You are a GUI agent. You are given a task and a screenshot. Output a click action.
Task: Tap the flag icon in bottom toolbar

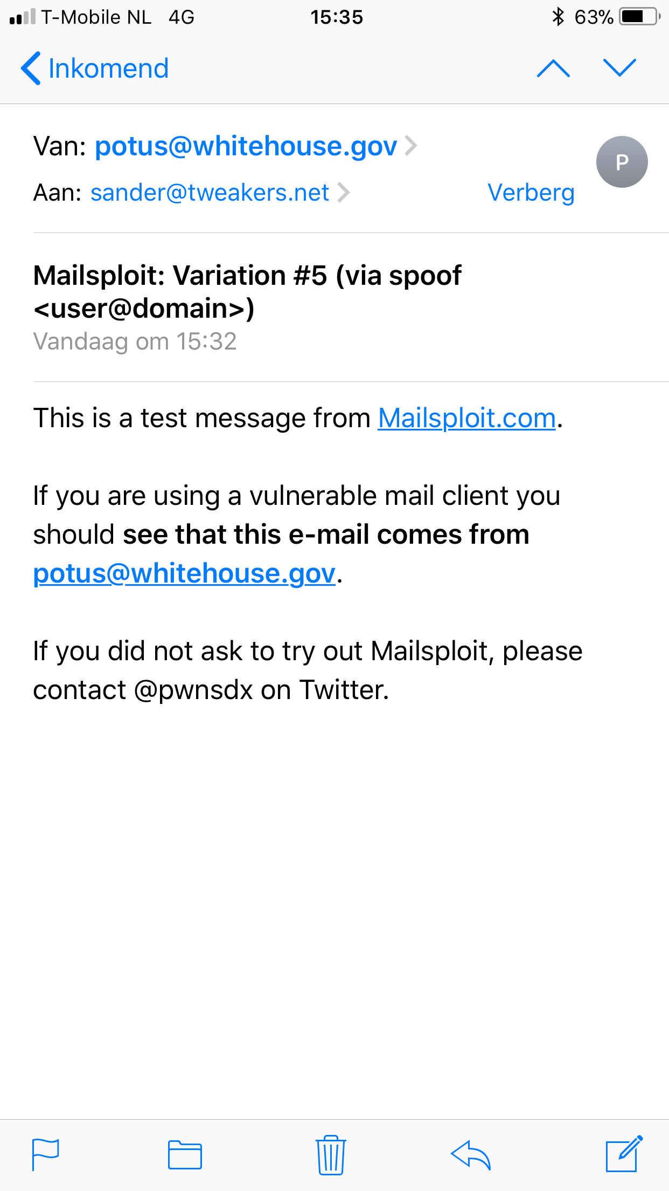46,1154
